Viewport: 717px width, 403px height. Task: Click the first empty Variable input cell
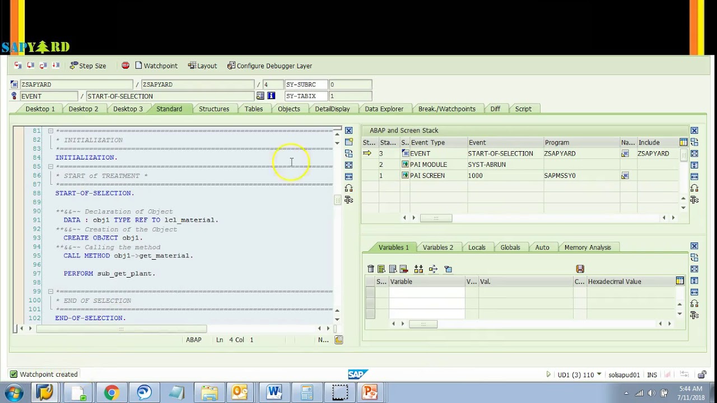click(427, 292)
